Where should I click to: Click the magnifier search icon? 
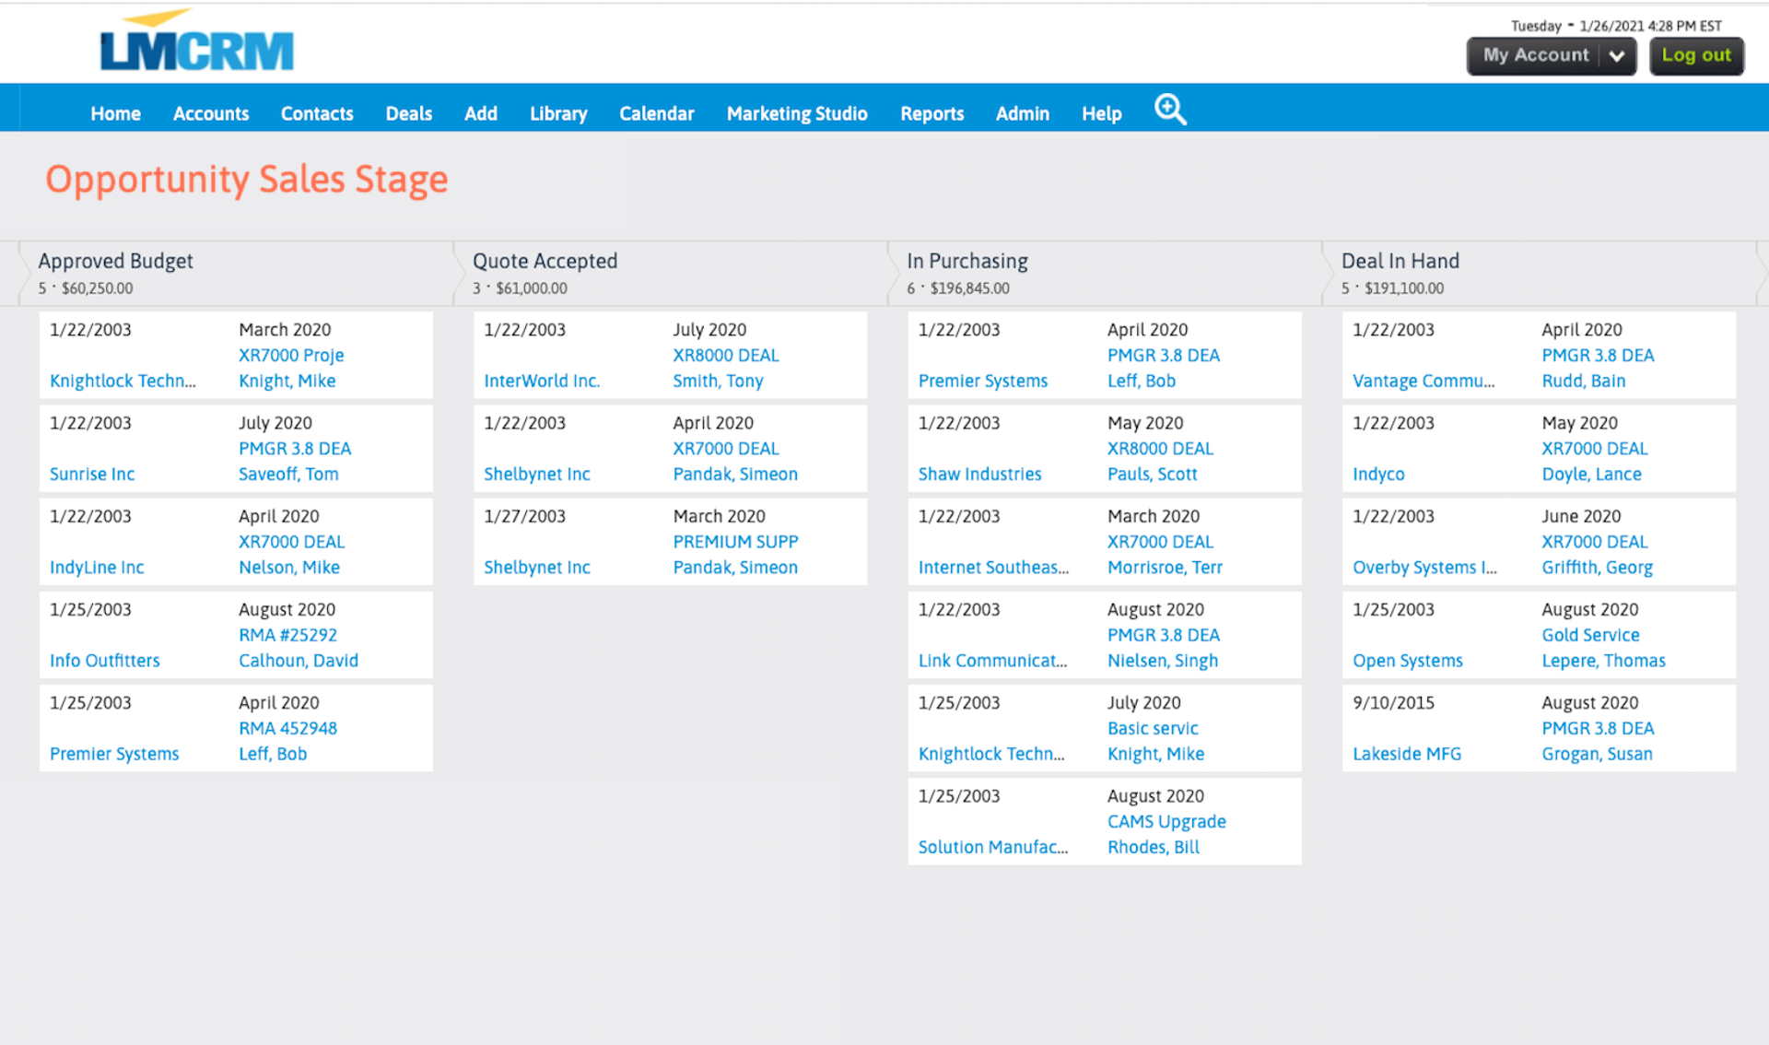point(1170,111)
